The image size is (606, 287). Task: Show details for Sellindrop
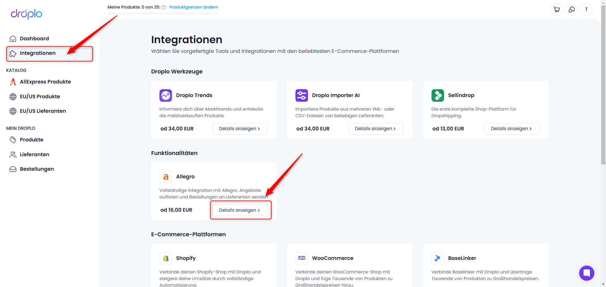[512, 129]
